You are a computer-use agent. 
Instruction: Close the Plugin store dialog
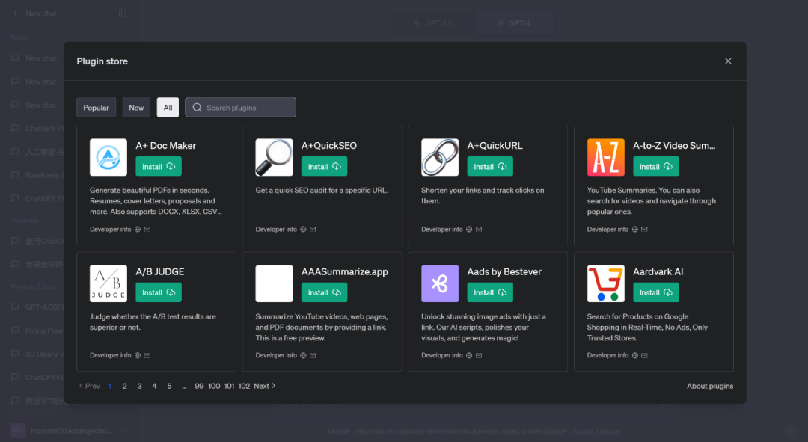728,61
